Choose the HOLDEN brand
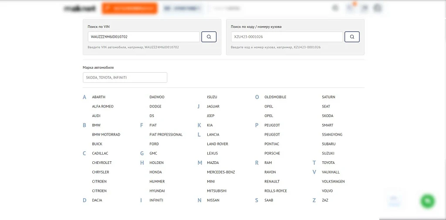Image resolution: width=446 pixels, height=220 pixels. click(156, 163)
